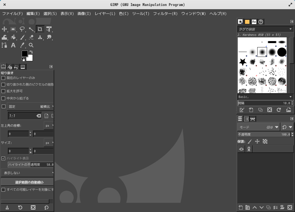Open the 表示しない guides dropdown

(27, 173)
